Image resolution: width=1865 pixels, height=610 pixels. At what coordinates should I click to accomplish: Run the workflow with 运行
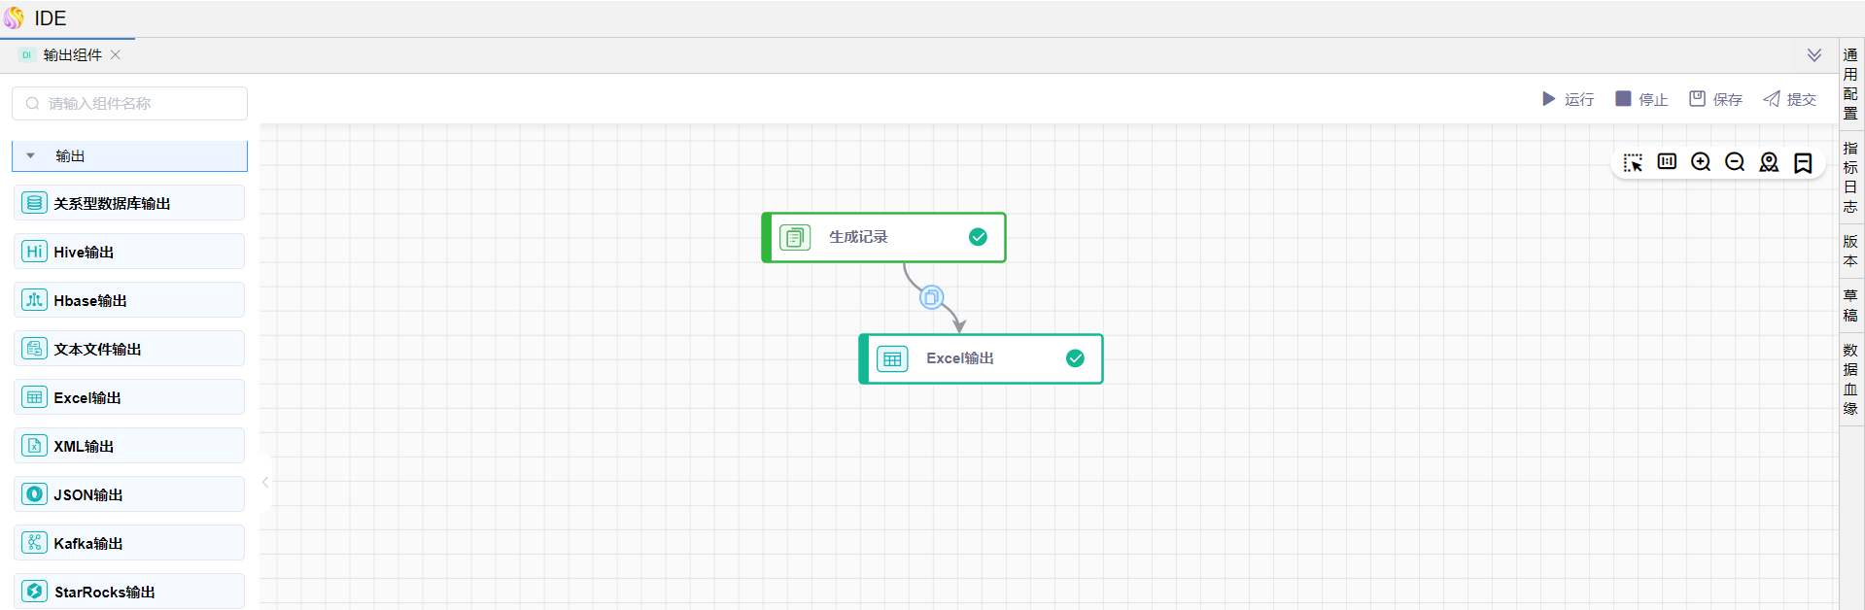[1568, 99]
